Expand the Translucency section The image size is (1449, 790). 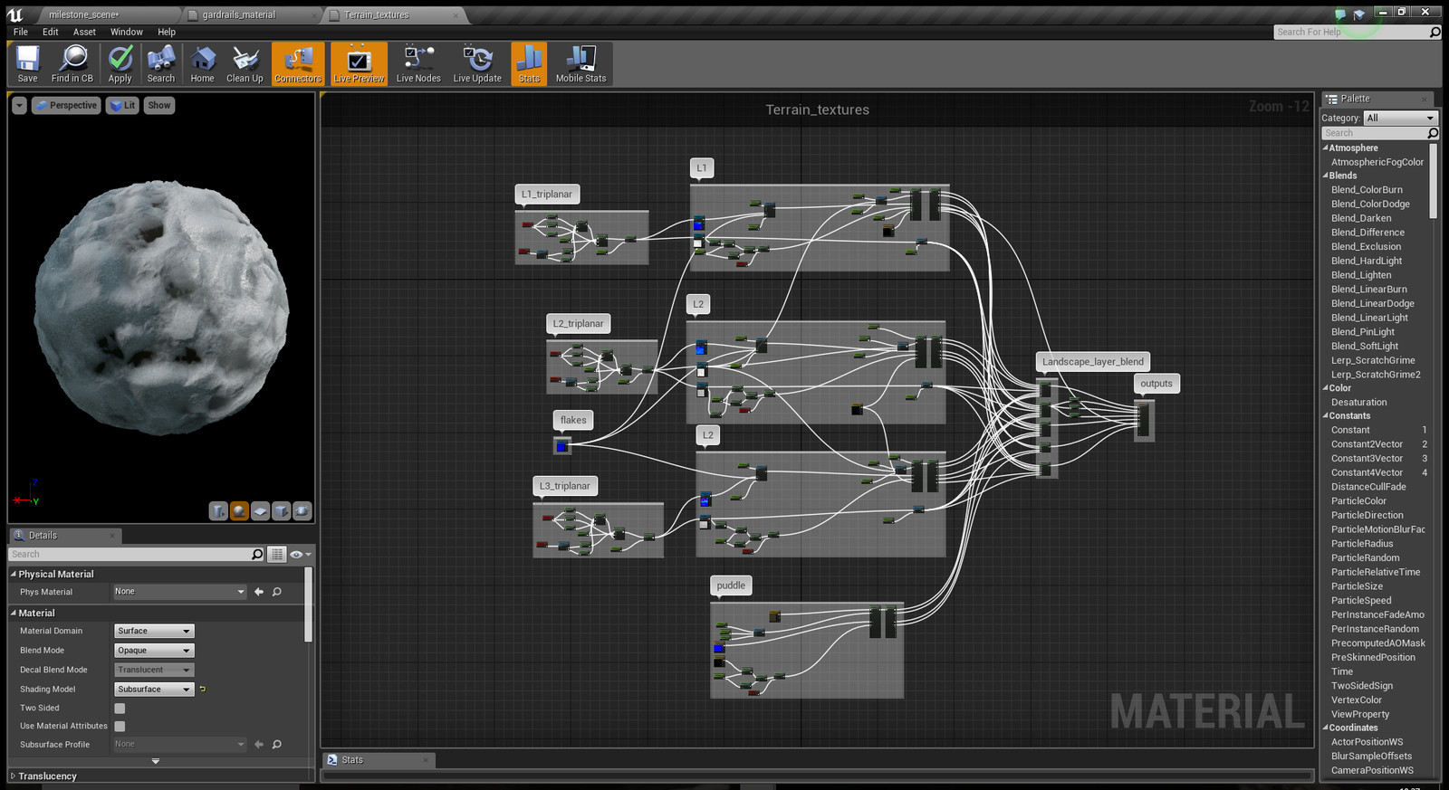[x=13, y=776]
